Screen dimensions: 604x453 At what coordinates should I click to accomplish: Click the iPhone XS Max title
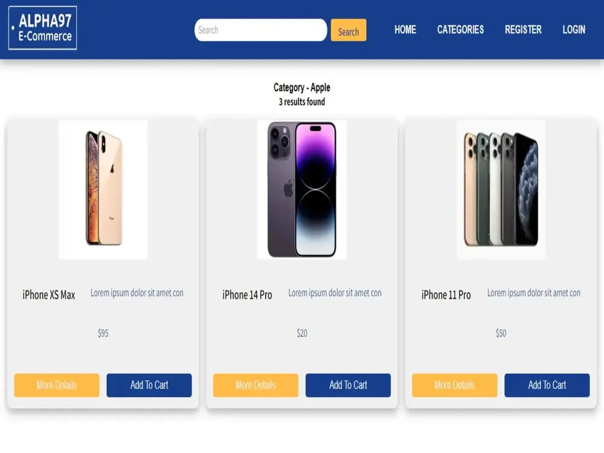[48, 295]
